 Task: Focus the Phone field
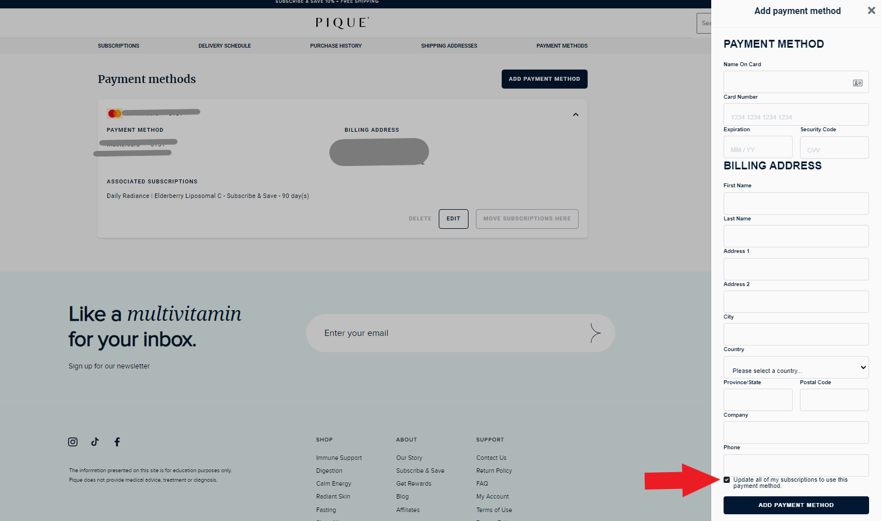(x=796, y=465)
